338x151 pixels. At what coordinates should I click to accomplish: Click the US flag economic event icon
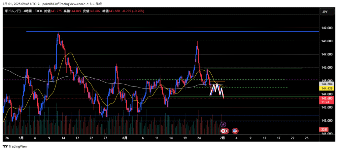coord(235,131)
